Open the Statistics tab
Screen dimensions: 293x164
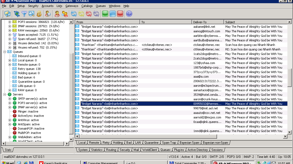[x=97, y=150]
